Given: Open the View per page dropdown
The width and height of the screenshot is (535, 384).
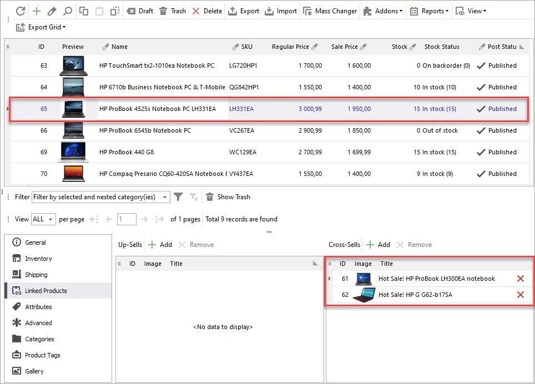Looking at the screenshot, I should point(43,219).
